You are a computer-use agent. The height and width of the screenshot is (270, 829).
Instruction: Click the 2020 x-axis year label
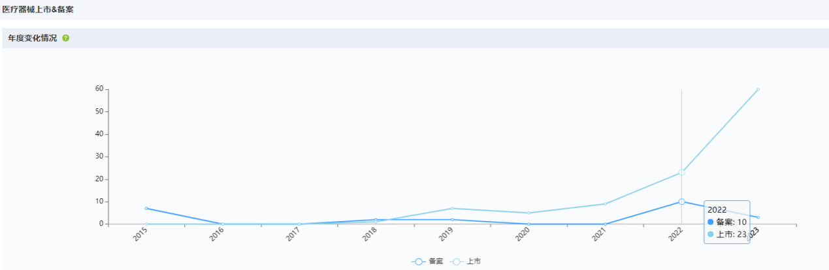523,235
